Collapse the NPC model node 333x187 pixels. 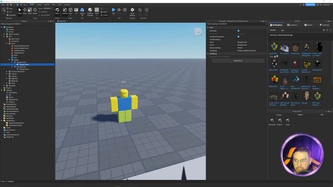coord(4,36)
